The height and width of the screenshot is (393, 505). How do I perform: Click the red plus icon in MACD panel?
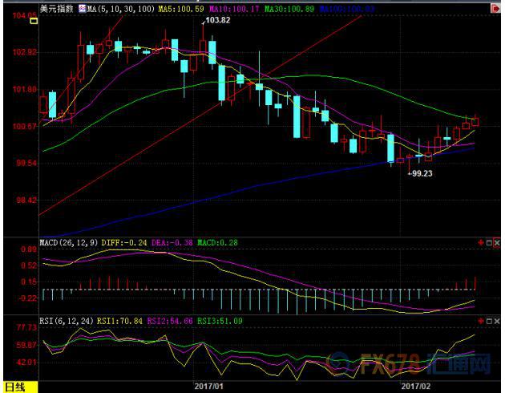pos(479,241)
